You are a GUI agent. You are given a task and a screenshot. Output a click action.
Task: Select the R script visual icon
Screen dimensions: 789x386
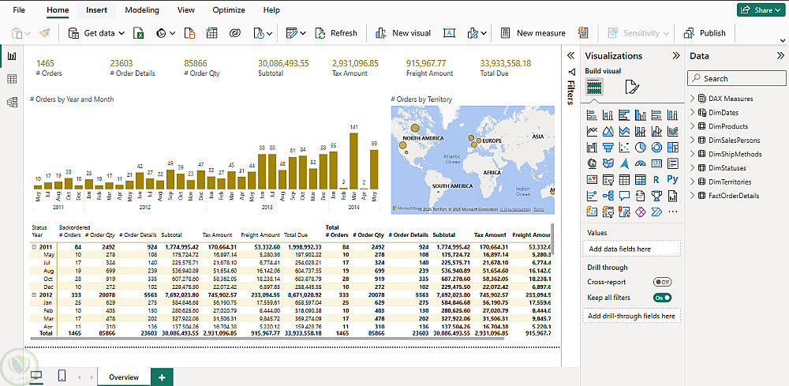coord(656,179)
